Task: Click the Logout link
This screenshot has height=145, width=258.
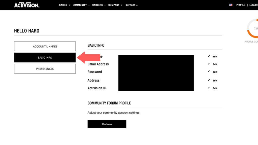Action: pos(253,5)
